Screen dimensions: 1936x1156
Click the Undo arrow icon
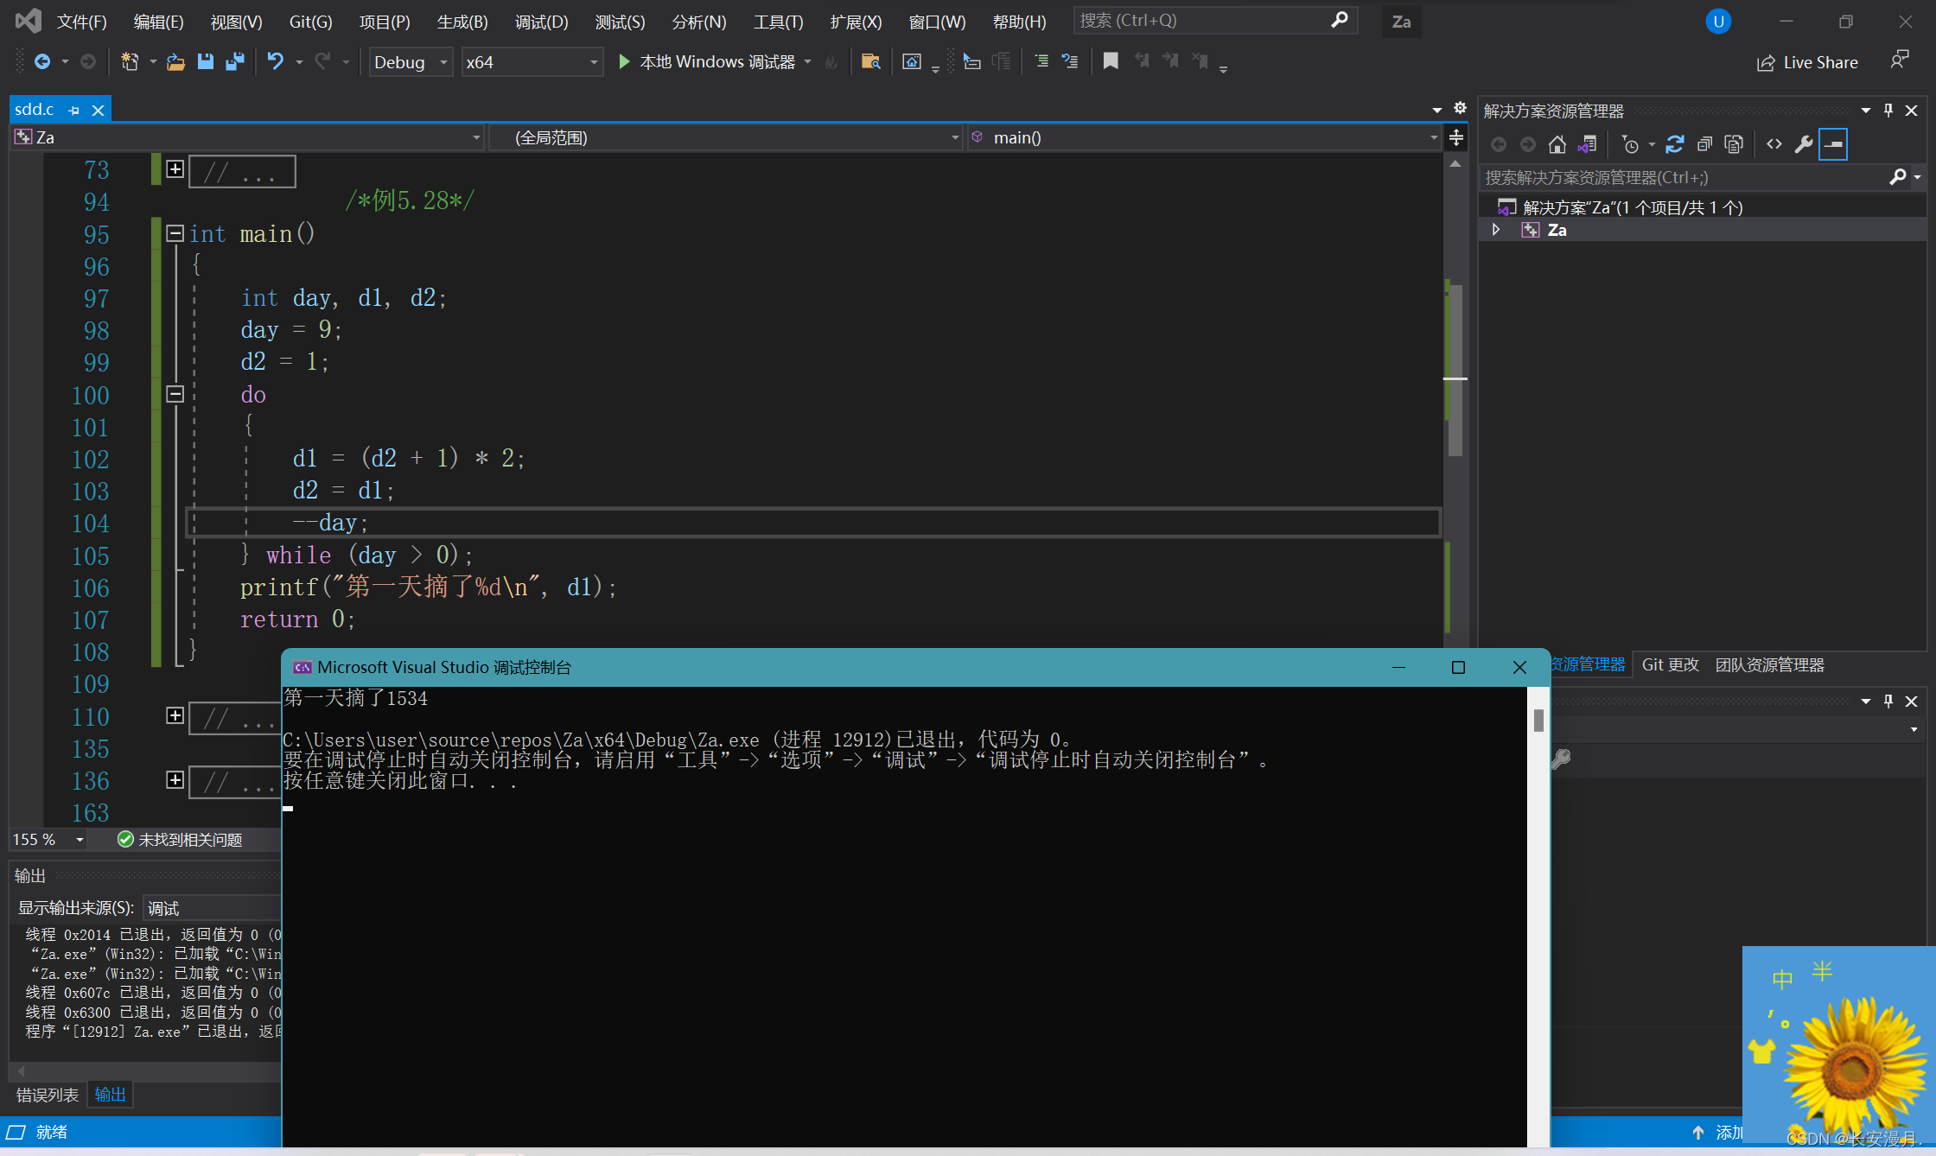275,61
